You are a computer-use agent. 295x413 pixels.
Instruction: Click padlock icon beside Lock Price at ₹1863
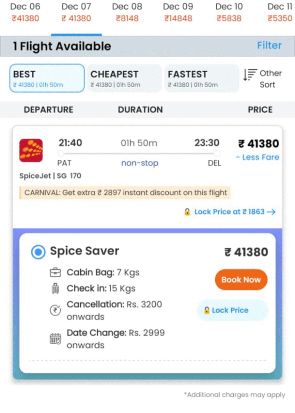(x=187, y=212)
